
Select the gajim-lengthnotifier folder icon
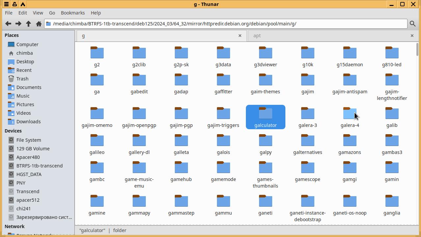click(x=392, y=80)
